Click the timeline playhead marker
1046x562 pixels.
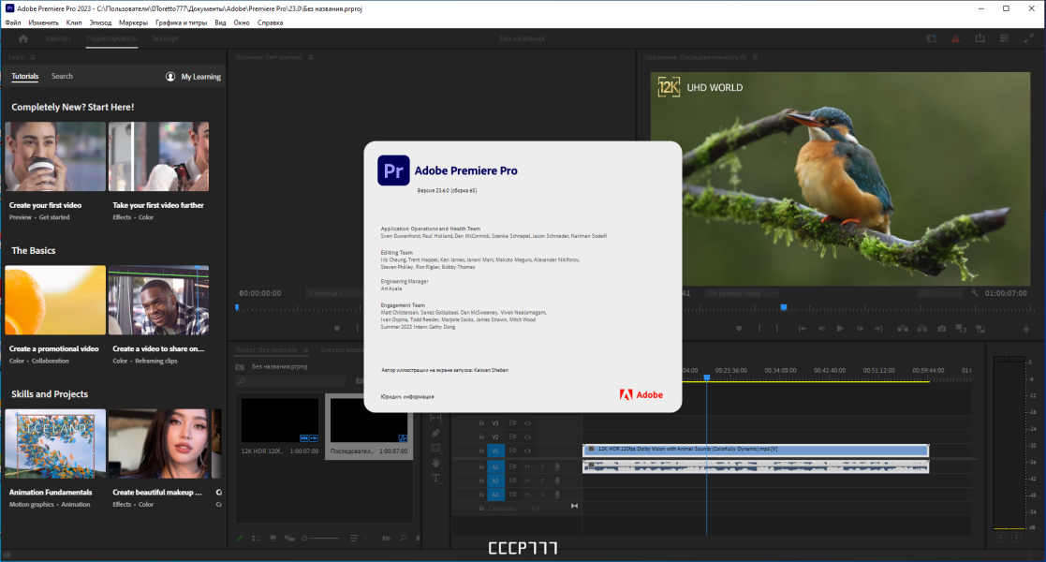706,377
